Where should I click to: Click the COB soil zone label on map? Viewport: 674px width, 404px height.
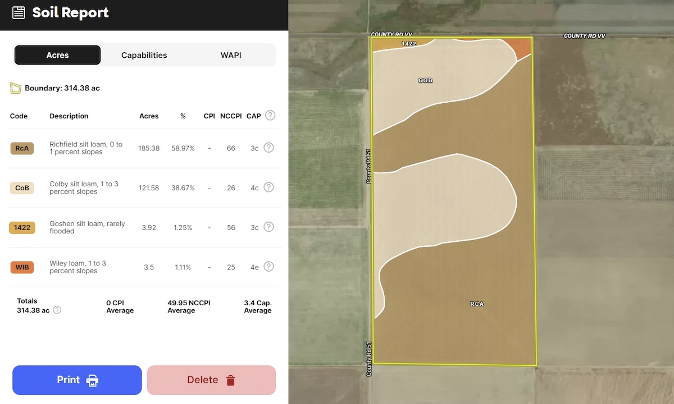coord(425,81)
